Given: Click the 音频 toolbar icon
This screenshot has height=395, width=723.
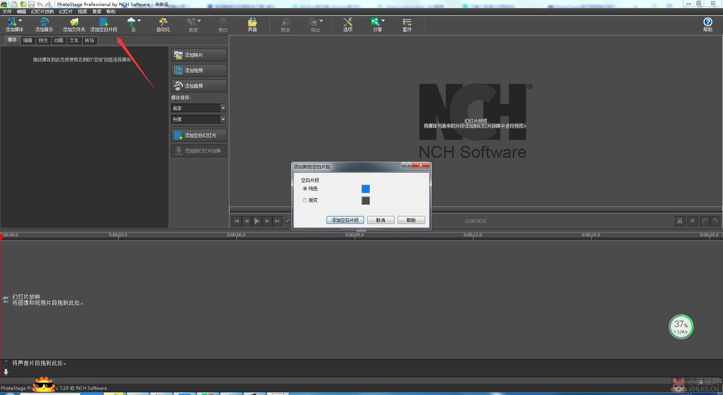Looking at the screenshot, I should 192,25.
